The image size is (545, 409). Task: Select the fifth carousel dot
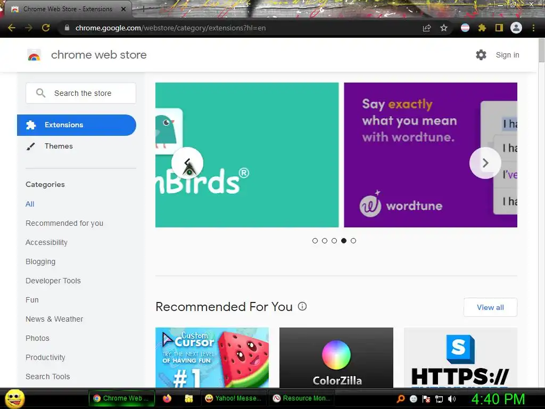click(353, 241)
